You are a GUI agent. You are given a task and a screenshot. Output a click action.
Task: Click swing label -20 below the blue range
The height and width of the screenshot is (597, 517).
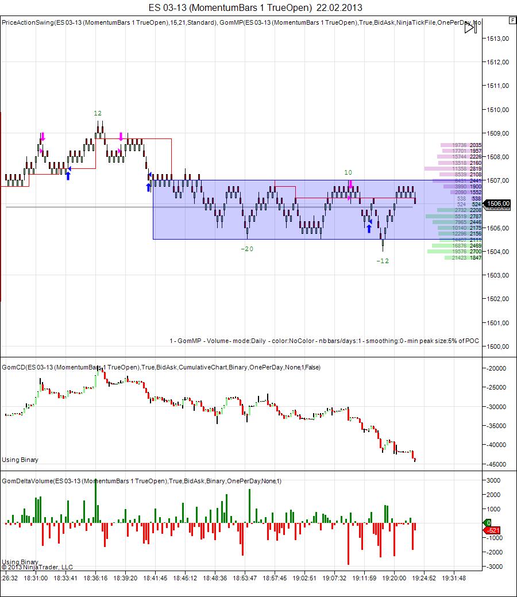click(x=246, y=249)
